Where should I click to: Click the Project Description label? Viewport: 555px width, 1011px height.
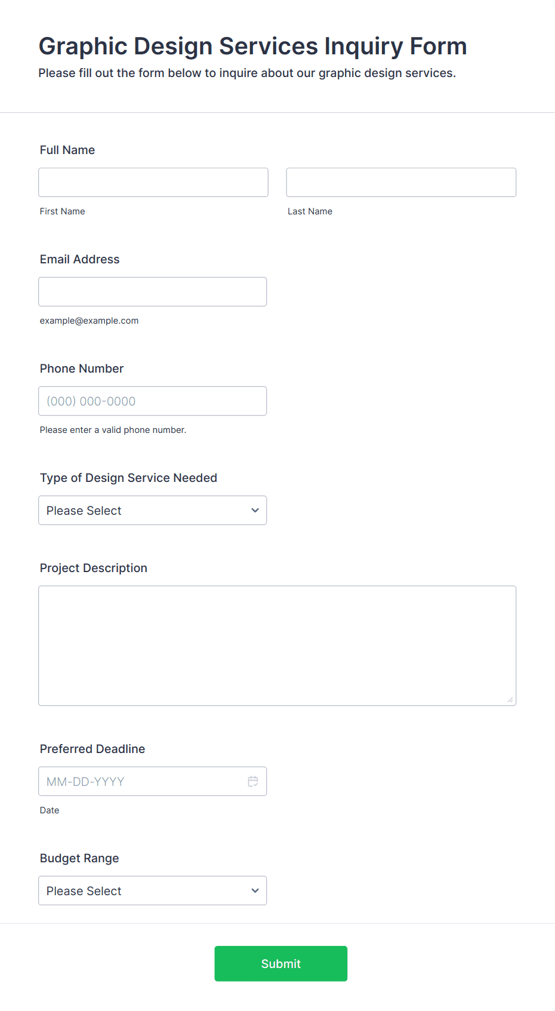point(94,568)
